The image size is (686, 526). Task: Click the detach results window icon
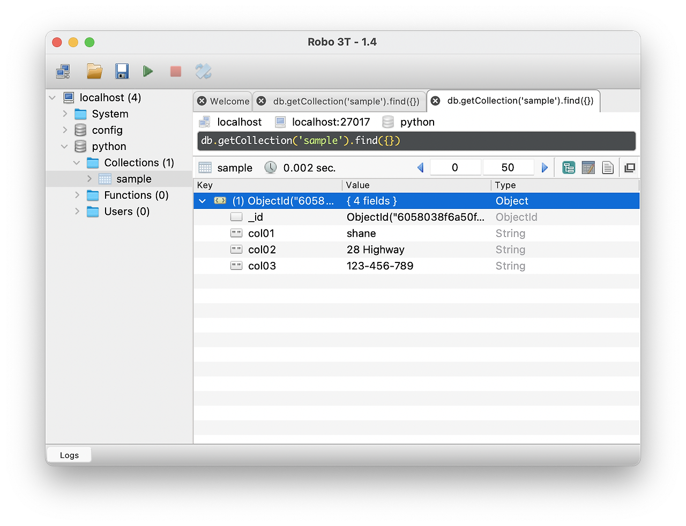pos(630,168)
